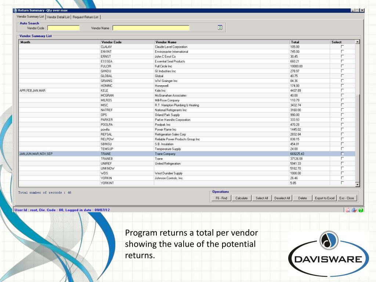Image resolution: width=376 pixels, height=282 pixels.
Task: Tick the Select checkbox for WDS
Action: pos(342,173)
